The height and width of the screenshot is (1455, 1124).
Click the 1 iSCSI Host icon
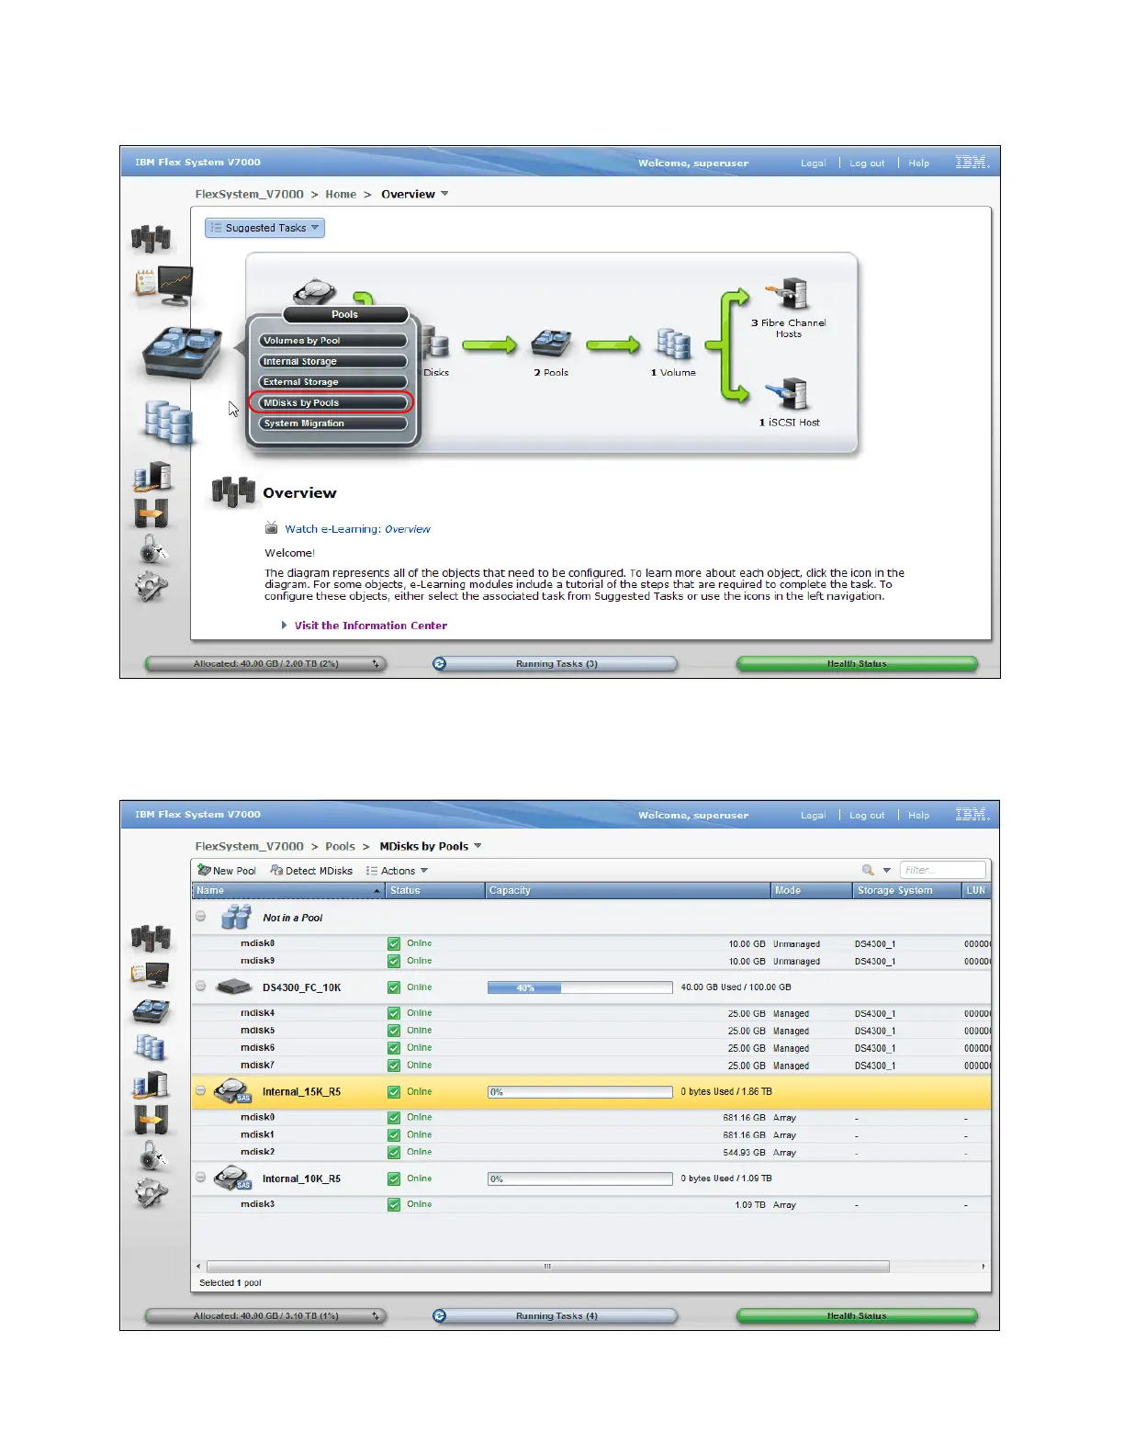coord(789,394)
